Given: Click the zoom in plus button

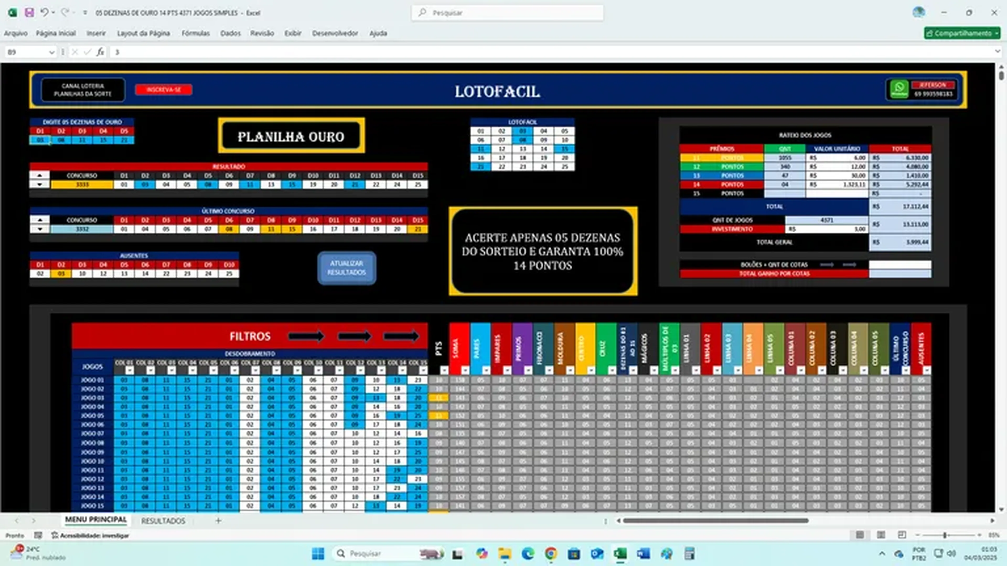Looking at the screenshot, I should pos(979,535).
